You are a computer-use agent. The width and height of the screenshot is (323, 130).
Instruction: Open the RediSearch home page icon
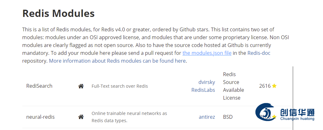coord(81,86)
